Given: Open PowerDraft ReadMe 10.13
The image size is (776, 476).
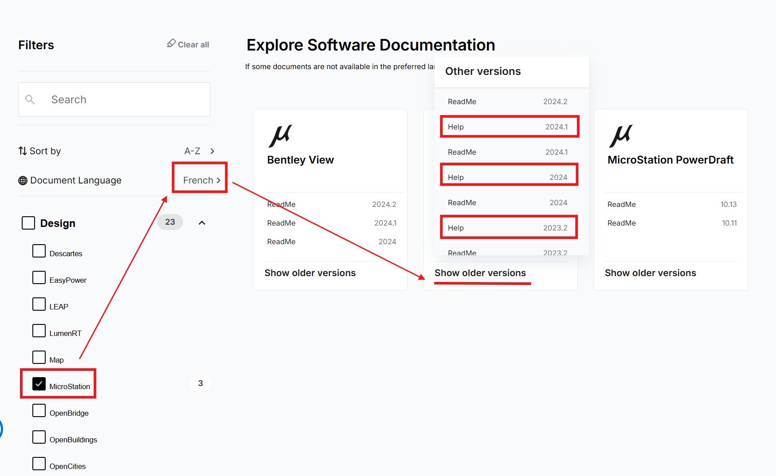Looking at the screenshot, I should 672,204.
